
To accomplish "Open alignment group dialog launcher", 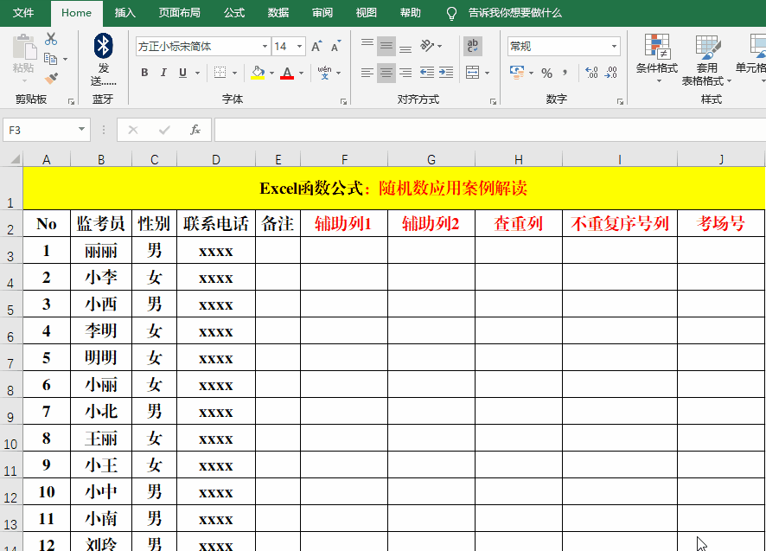I will pyautogui.click(x=493, y=102).
